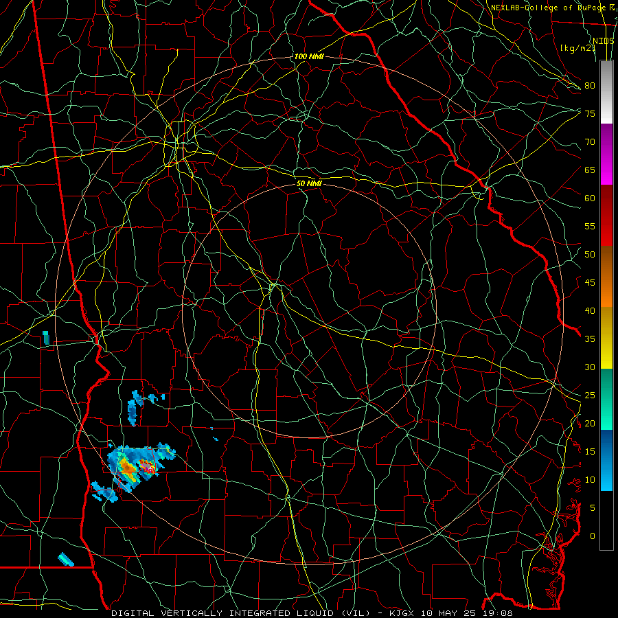
Task: Click the "DIGITAL VERTICALLY INTEGRATED LIQUID (VIL)" title text
Action: pyautogui.click(x=241, y=613)
